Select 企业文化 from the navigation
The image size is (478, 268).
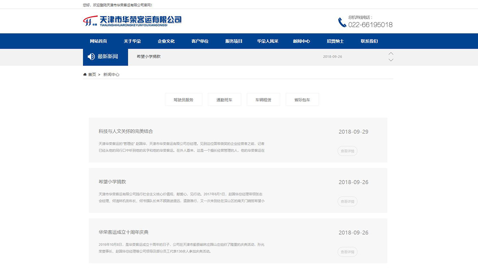(x=166, y=41)
